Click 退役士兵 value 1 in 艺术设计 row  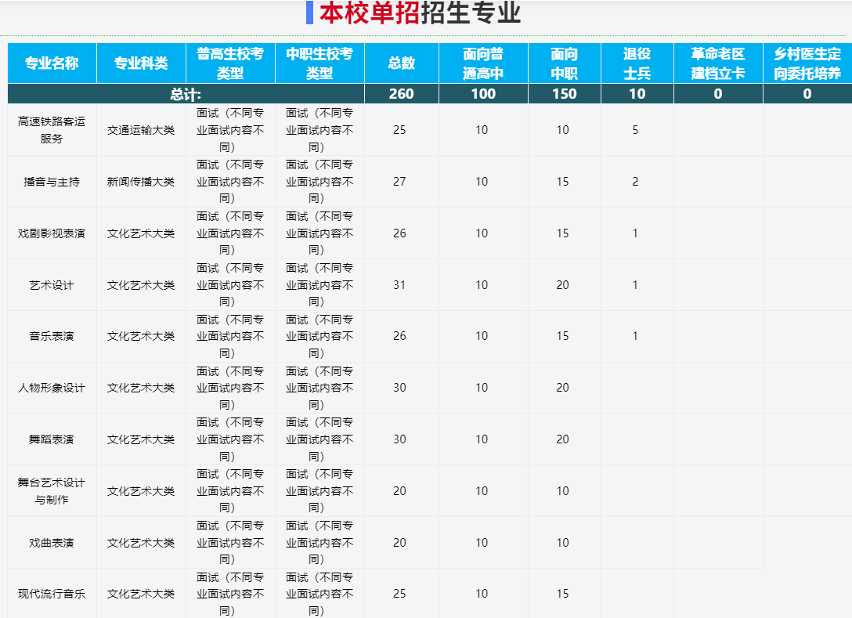click(635, 285)
